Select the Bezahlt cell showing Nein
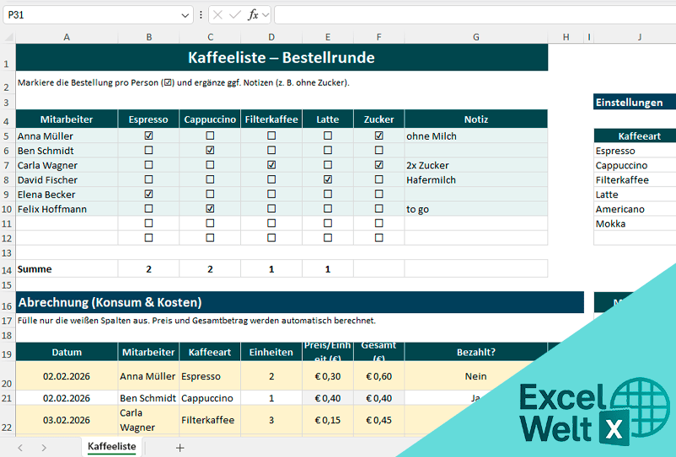This screenshot has height=457, width=676. coord(476,376)
